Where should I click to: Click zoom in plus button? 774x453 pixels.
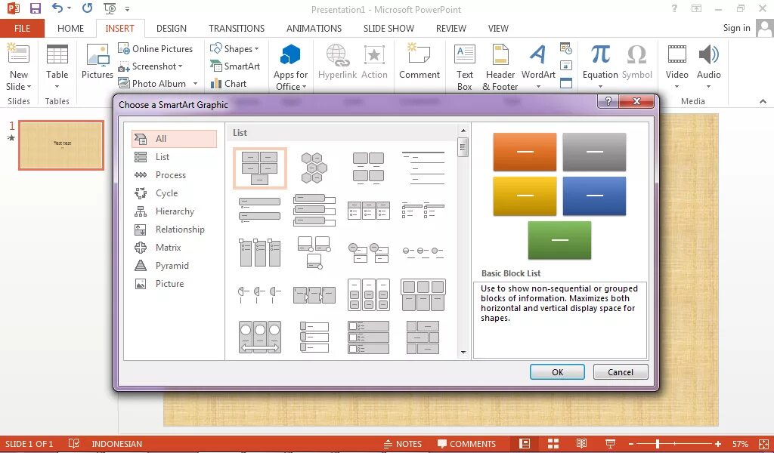click(718, 444)
